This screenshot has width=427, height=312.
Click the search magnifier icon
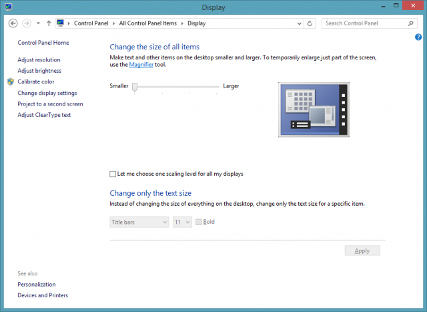coord(410,23)
